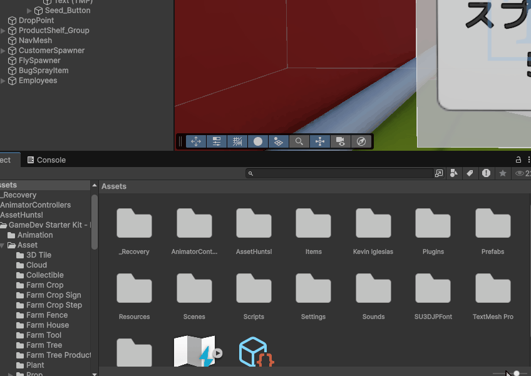This screenshot has width=531, height=376.
Task: Click the camera visibility icon in scene toolbar
Action: 340,141
